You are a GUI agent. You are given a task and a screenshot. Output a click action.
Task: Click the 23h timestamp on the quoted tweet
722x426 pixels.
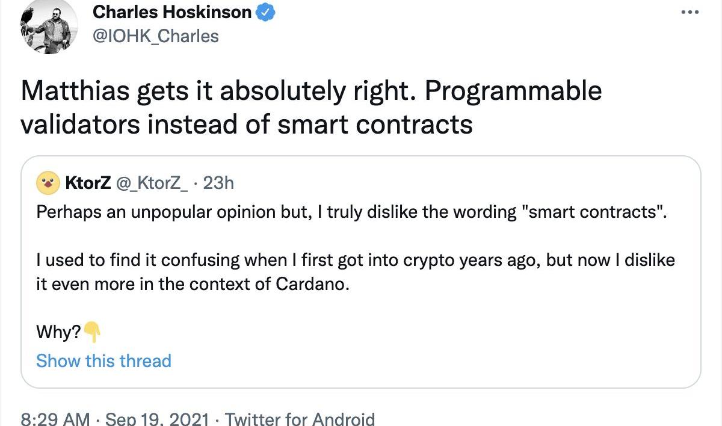tap(218, 183)
